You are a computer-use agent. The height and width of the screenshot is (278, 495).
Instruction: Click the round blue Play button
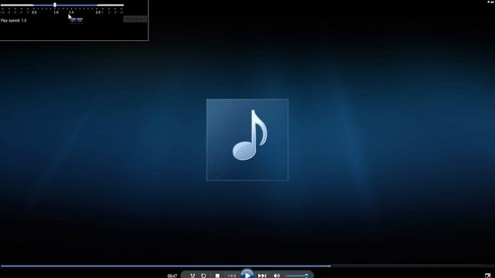click(247, 274)
